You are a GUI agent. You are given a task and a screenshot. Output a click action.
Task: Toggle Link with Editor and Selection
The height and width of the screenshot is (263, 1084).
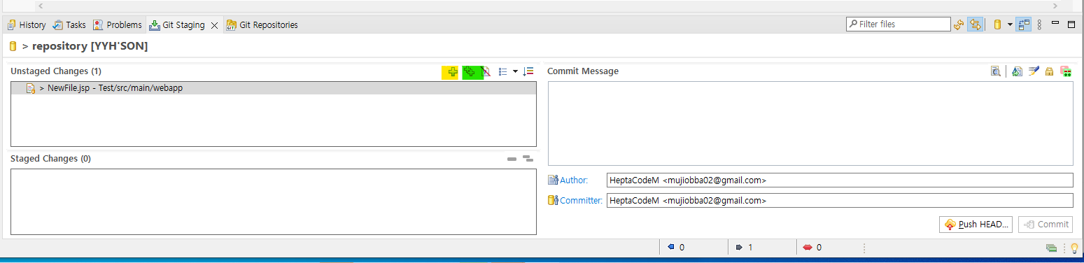click(x=975, y=24)
